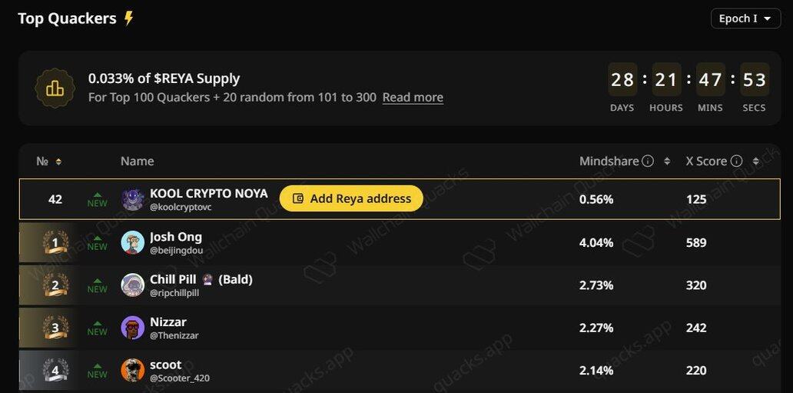Sort by the № column arrows
Screen dimensions: 793x393
point(58,162)
